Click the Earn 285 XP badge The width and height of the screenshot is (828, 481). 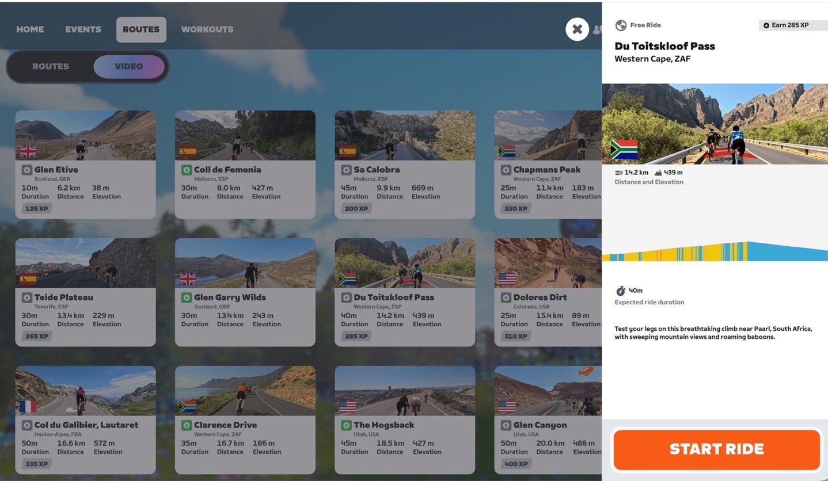[793, 25]
